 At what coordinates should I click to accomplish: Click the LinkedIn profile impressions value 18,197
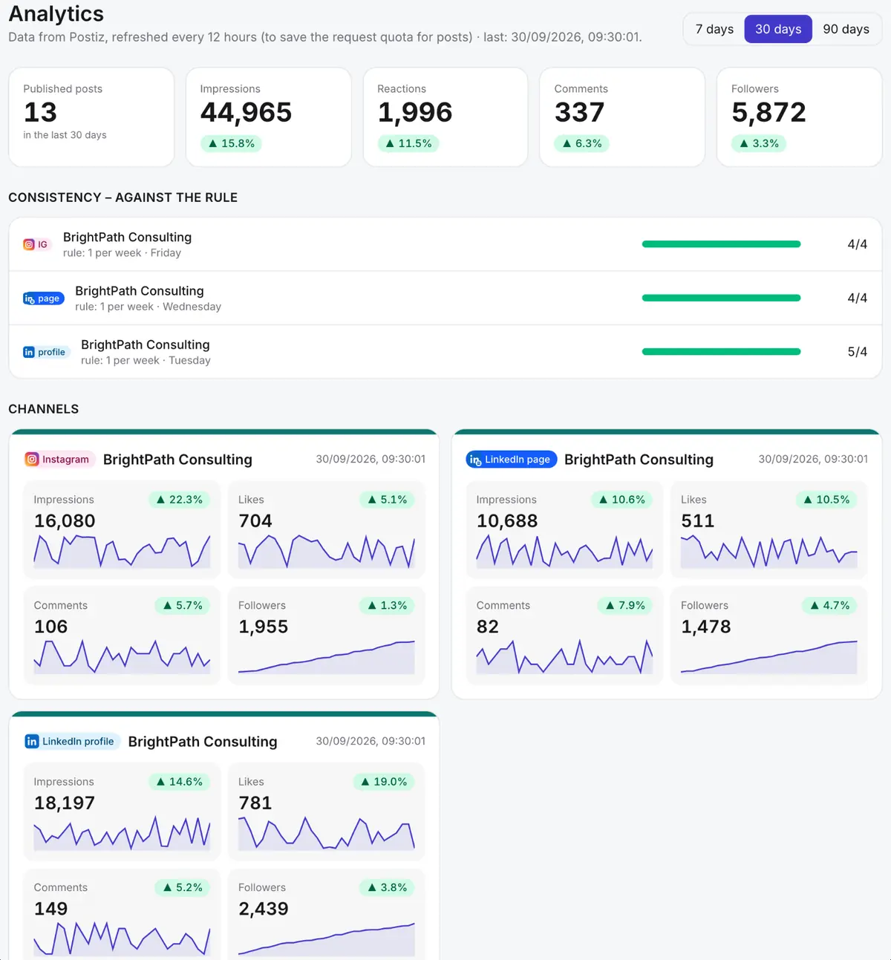coord(65,803)
